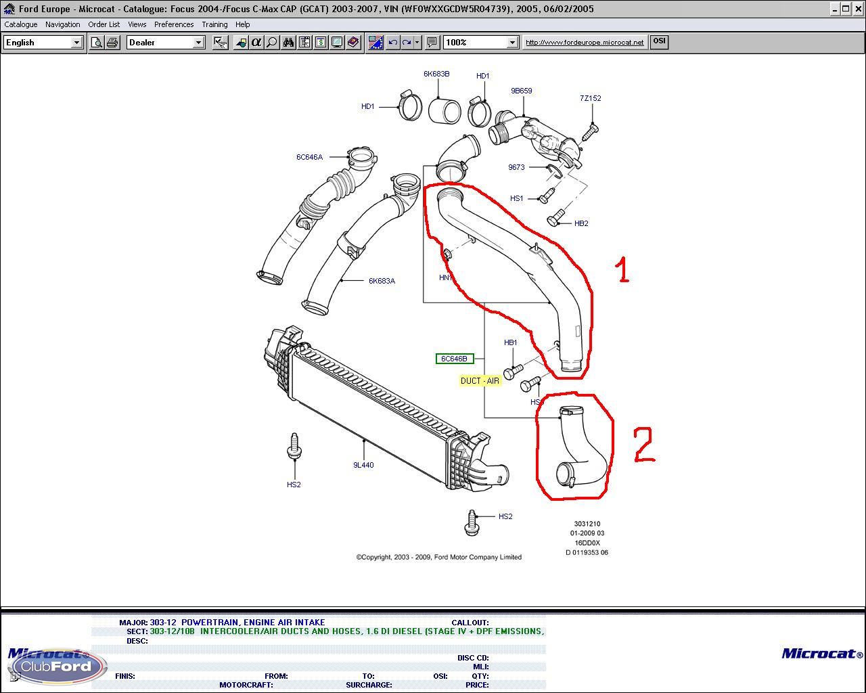Select the 9L440 intercooler callout
Screen dimensions: 866x693
click(363, 465)
